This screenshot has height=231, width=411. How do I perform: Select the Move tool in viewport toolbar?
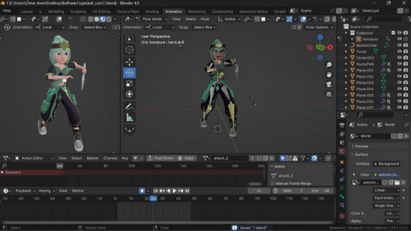point(129,62)
